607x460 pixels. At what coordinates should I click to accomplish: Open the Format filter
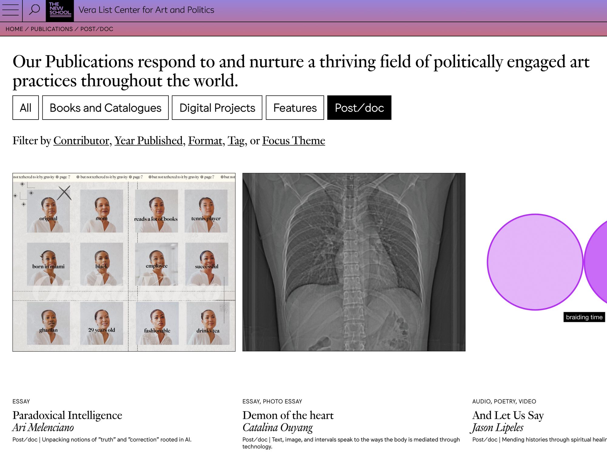[205, 141]
